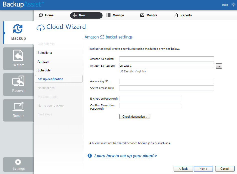Open the Manage tab
The width and height of the screenshot is (237, 174).
[x=115, y=15]
